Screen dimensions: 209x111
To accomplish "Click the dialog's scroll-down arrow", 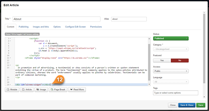I will tap(204, 97).
